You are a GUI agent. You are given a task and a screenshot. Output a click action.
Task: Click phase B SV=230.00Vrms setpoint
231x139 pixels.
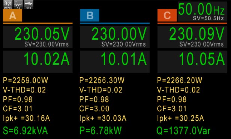[x=124, y=44]
